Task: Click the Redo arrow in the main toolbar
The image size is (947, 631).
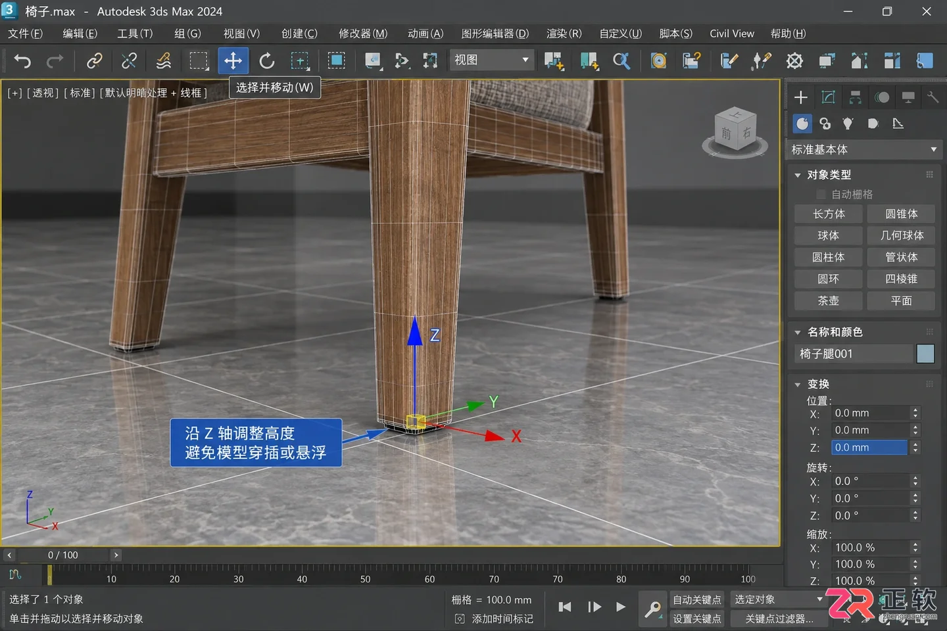Action: [55, 61]
